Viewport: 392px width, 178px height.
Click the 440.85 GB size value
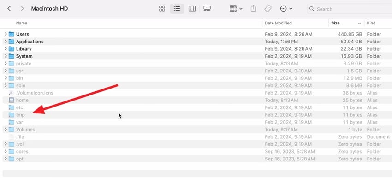tap(350, 34)
